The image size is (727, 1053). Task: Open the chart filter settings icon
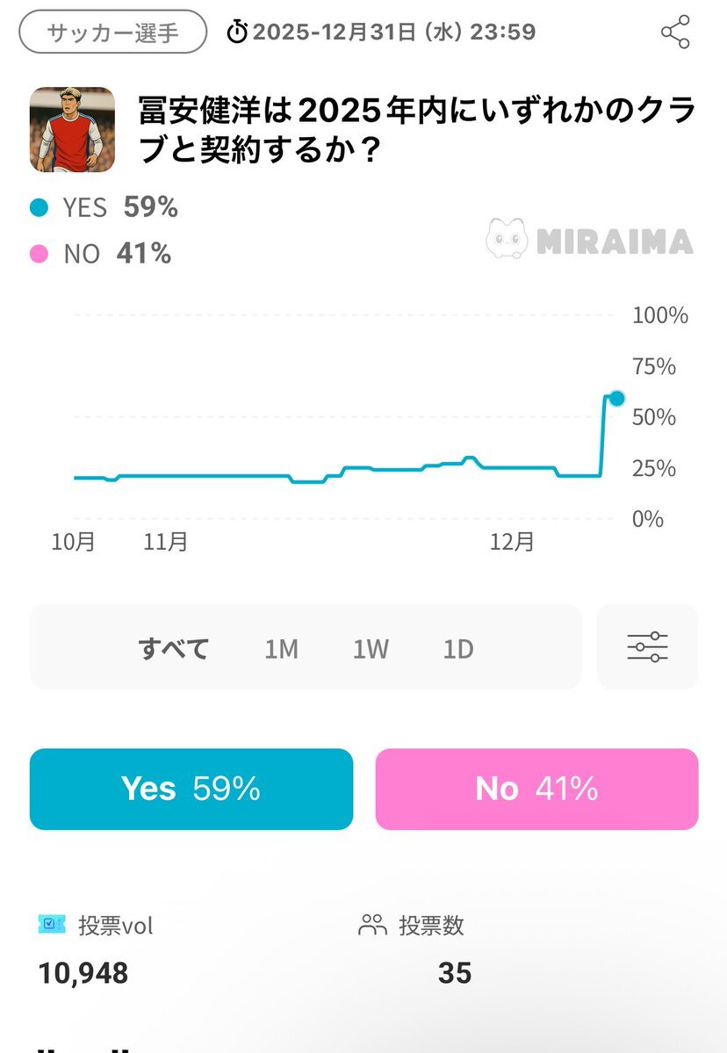point(647,646)
